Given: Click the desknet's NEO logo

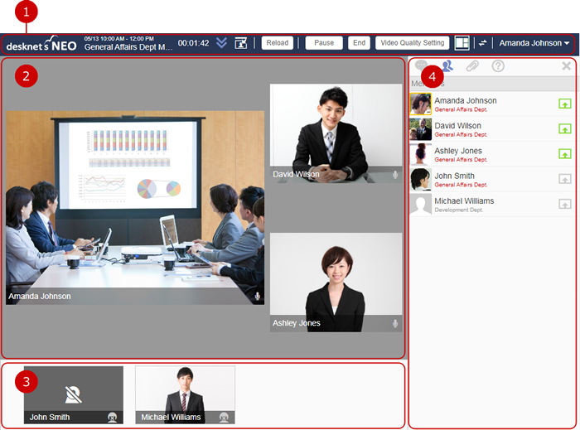Looking at the screenshot, I should pyautogui.click(x=41, y=44).
